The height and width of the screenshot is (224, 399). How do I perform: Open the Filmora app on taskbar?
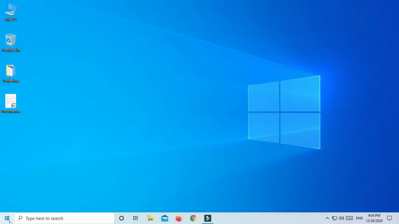208,218
